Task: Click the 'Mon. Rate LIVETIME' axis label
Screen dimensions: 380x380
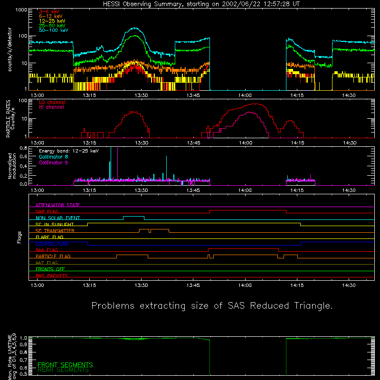Action: point(10,356)
